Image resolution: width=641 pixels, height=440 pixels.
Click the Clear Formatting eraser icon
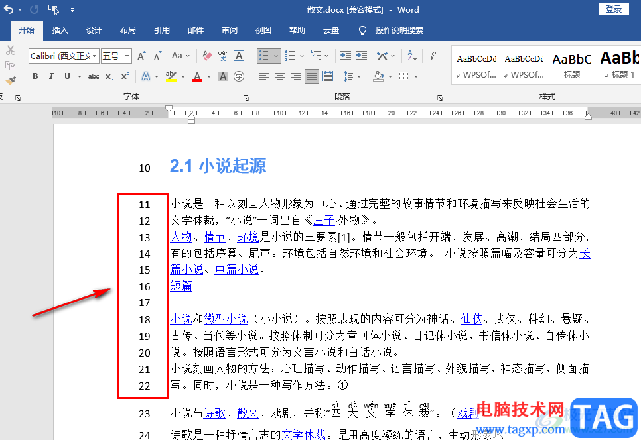coord(207,56)
